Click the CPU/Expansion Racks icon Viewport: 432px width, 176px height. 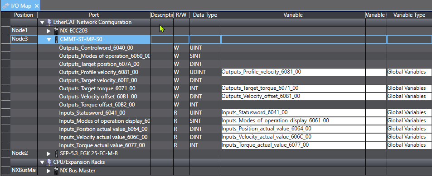(x=49, y=162)
